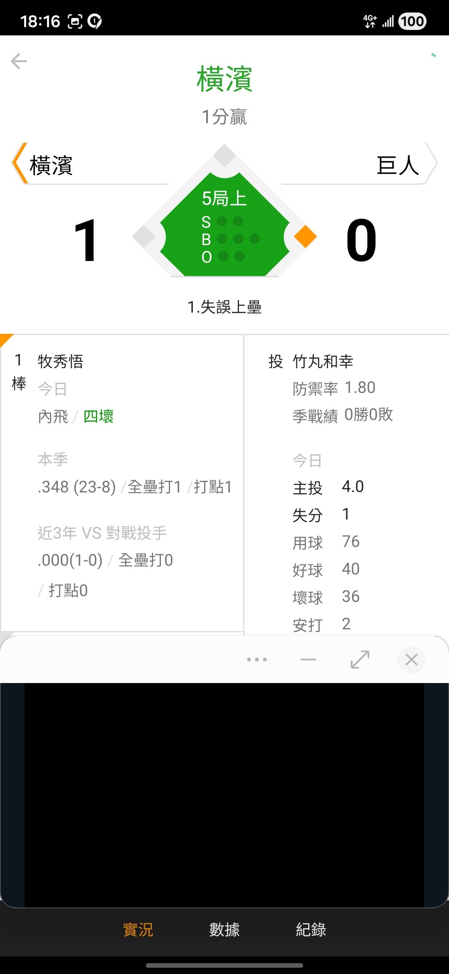Close the floating video panel
The width and height of the screenshot is (449, 974).
pyautogui.click(x=411, y=659)
